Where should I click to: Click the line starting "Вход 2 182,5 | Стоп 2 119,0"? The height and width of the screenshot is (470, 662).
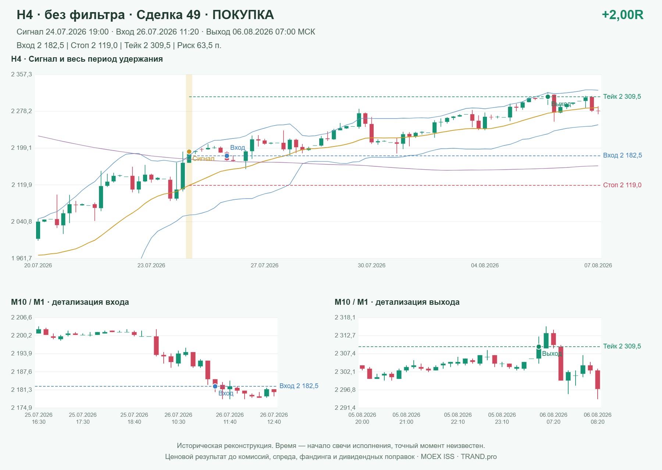[x=119, y=46]
